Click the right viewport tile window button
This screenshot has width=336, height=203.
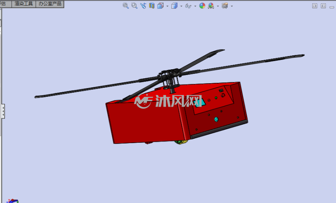coord(323,6)
